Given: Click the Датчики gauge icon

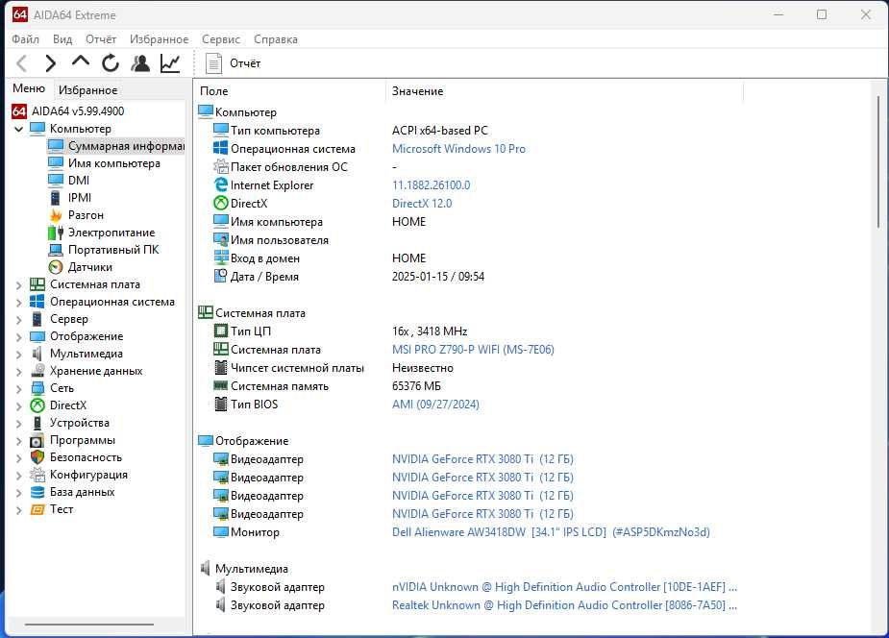Looking at the screenshot, I should [56, 267].
